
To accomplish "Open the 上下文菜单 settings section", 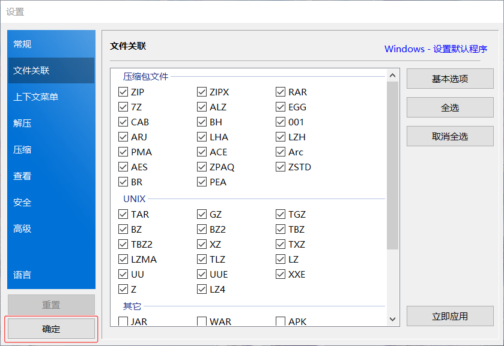I will pos(51,96).
